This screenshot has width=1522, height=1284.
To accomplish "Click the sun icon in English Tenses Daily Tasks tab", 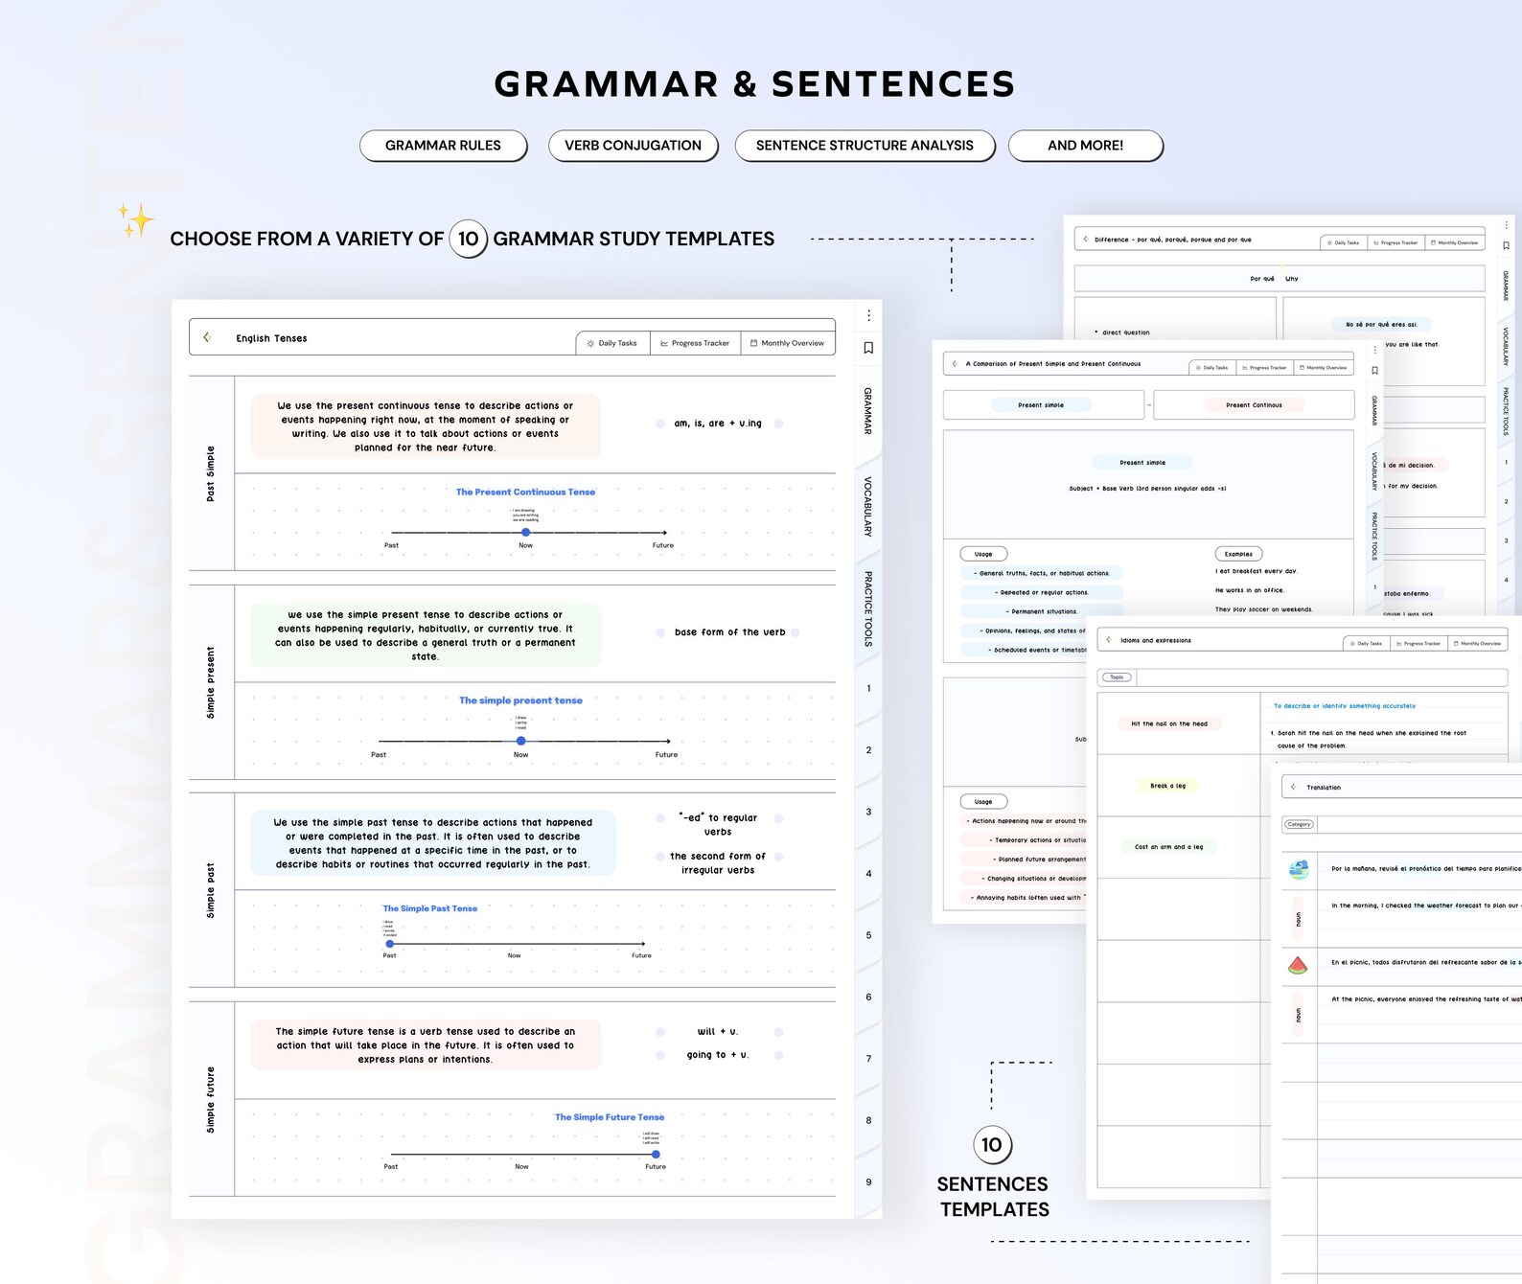I will 590,343.
